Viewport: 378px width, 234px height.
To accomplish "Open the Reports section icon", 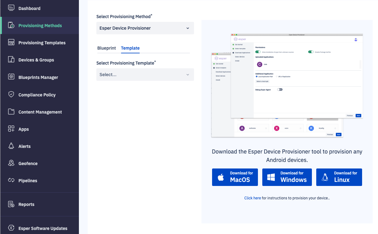I will click(x=11, y=204).
